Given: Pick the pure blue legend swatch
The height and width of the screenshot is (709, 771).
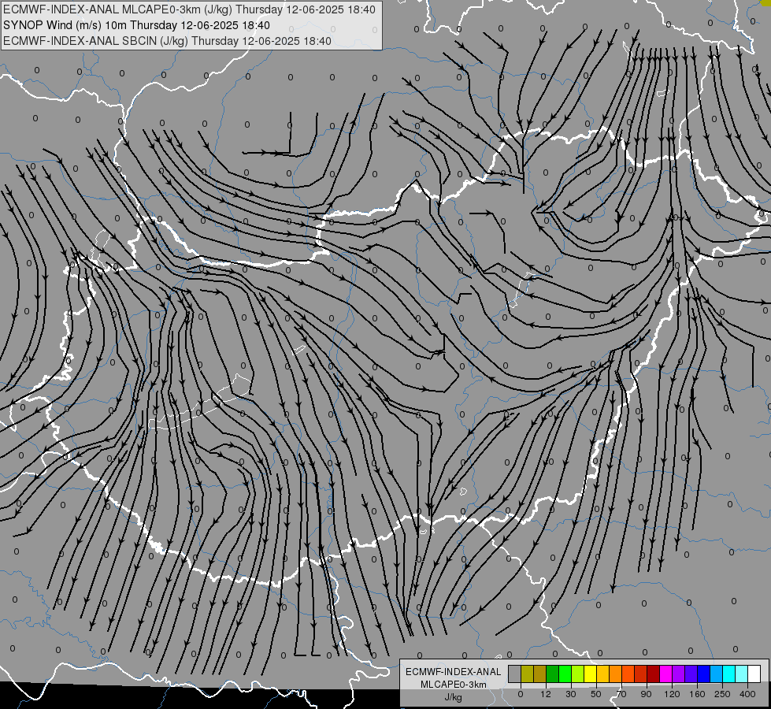Looking at the screenshot, I should tap(704, 674).
